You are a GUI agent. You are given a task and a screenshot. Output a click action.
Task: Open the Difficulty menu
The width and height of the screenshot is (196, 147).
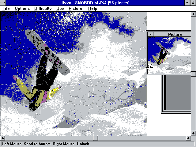point(43,8)
